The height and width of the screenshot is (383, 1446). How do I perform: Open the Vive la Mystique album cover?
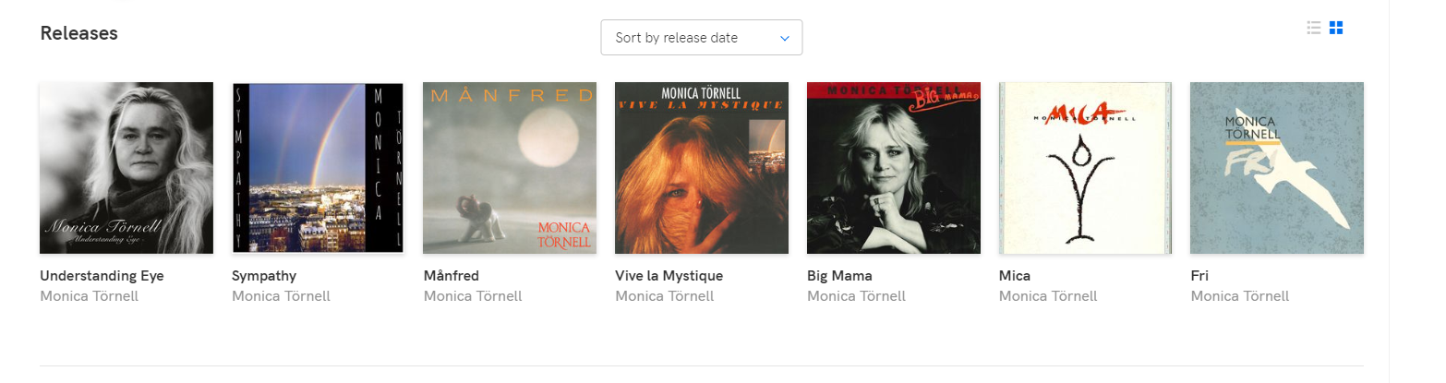702,168
